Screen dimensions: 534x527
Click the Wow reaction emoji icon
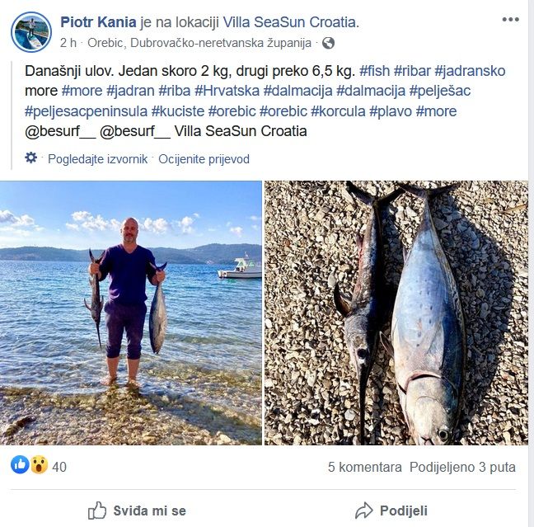pyautogui.click(x=39, y=464)
